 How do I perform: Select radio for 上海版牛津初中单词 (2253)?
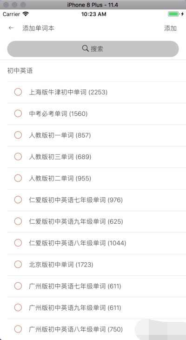coord(18,92)
